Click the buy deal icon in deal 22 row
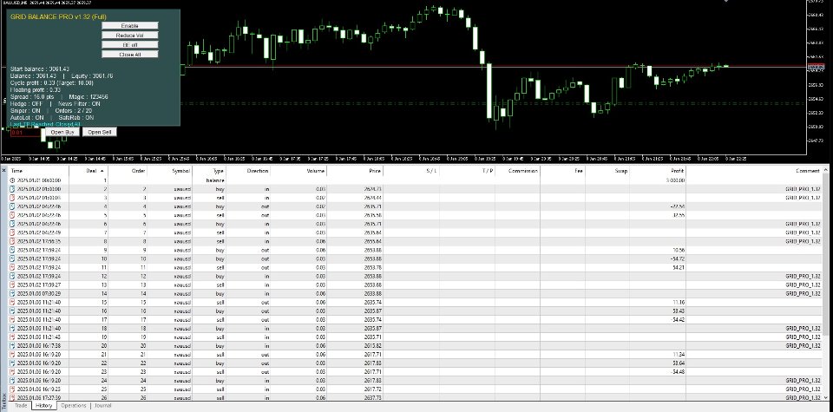 [x=13, y=363]
